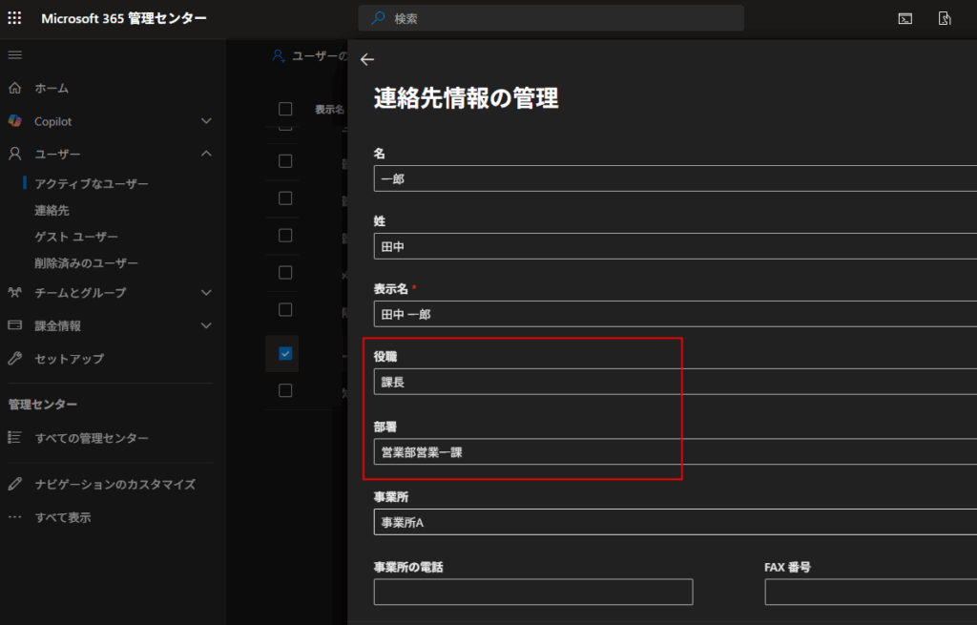The height and width of the screenshot is (625, 977).
Task: Click the search magnifier icon
Action: pos(378,18)
